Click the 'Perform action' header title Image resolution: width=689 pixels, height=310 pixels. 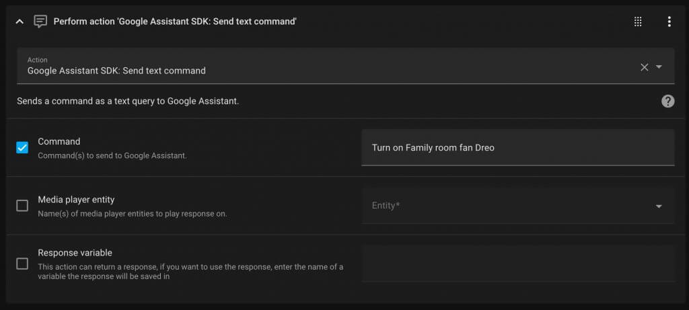point(175,22)
